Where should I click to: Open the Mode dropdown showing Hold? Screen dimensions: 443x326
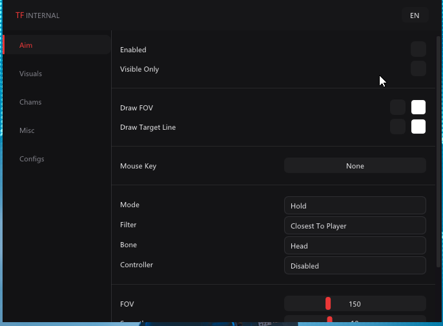point(355,205)
